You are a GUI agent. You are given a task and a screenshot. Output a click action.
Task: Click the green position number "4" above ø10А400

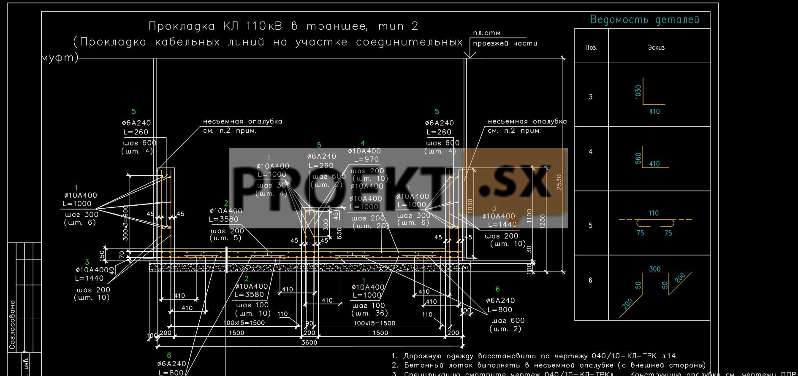363,143
